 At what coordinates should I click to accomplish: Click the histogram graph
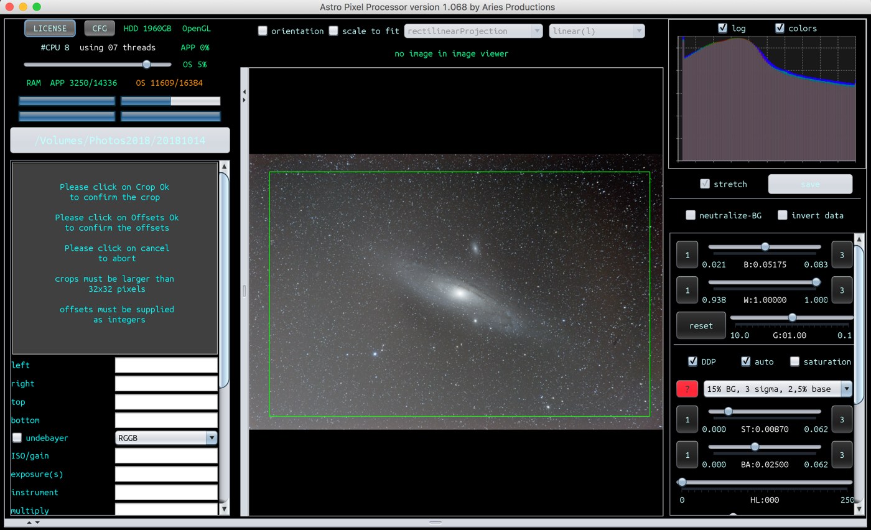click(766, 99)
